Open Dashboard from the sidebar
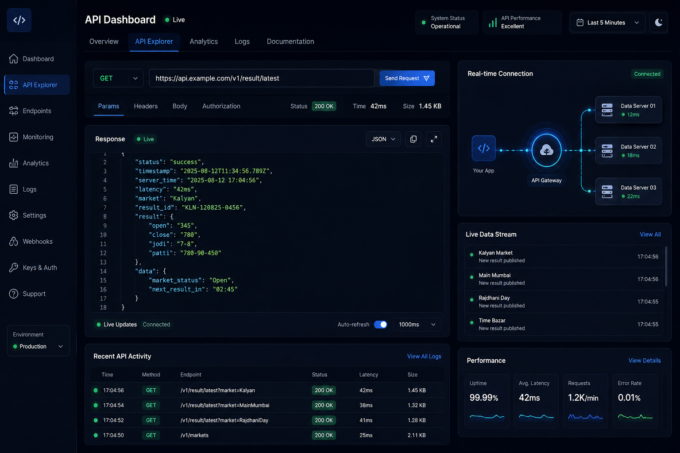 tap(37, 59)
